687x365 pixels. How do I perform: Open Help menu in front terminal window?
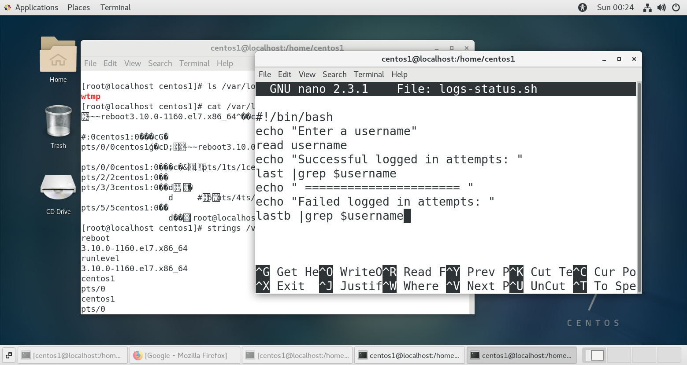tap(399, 74)
